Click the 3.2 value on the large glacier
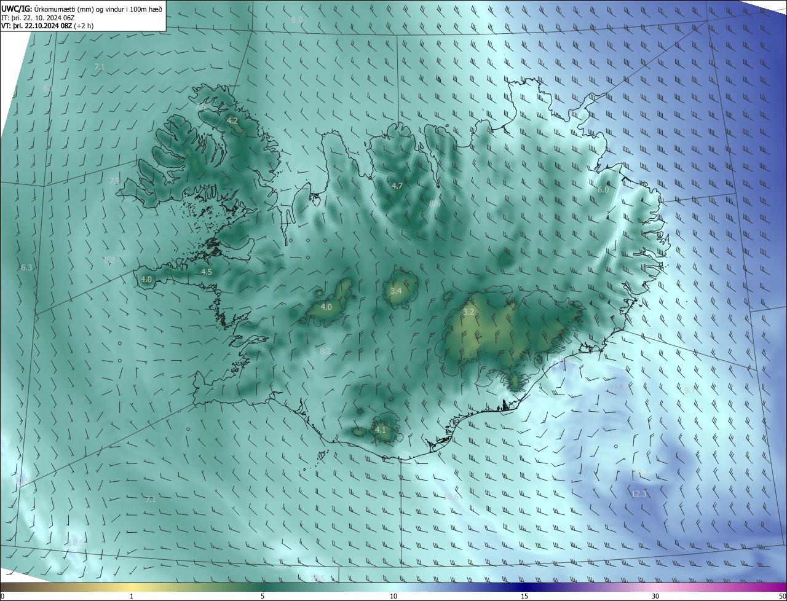The image size is (787, 601). 469,312
